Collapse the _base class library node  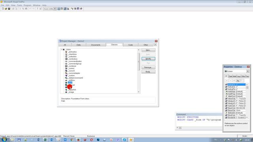62,50
